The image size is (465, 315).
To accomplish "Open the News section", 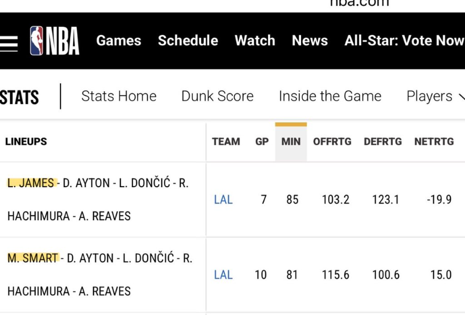I will [310, 41].
